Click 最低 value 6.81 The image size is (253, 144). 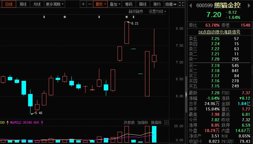246,115
